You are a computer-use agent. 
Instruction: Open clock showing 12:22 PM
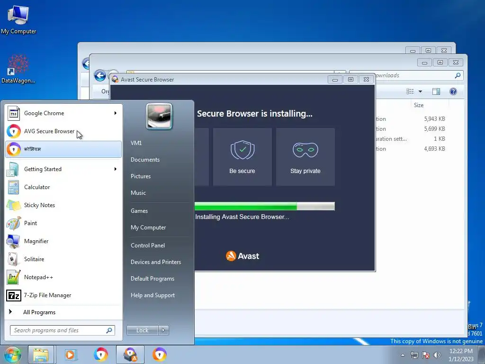pos(461,355)
